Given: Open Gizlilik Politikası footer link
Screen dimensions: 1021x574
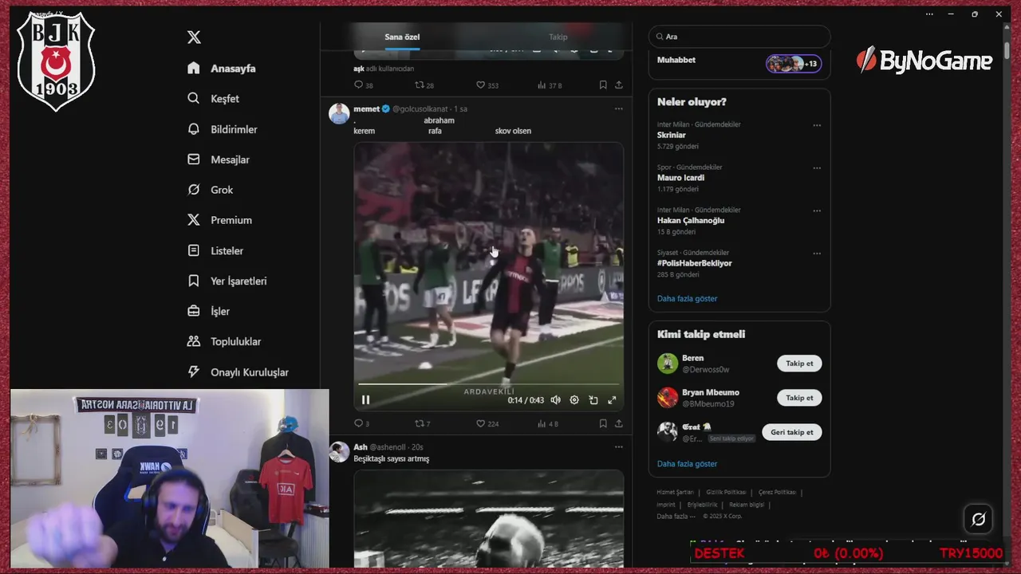Looking at the screenshot, I should click(726, 493).
